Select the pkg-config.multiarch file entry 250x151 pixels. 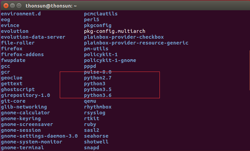point(115,31)
